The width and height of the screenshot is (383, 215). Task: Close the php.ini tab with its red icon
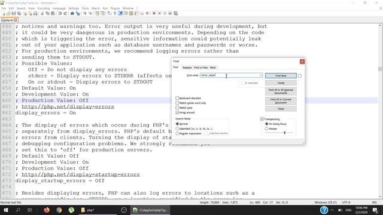[x=16, y=20]
